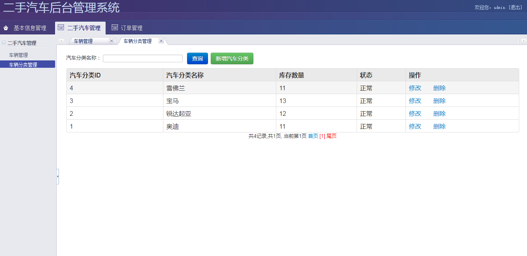Click 修改 for the 雪佛兰 row

click(415, 88)
